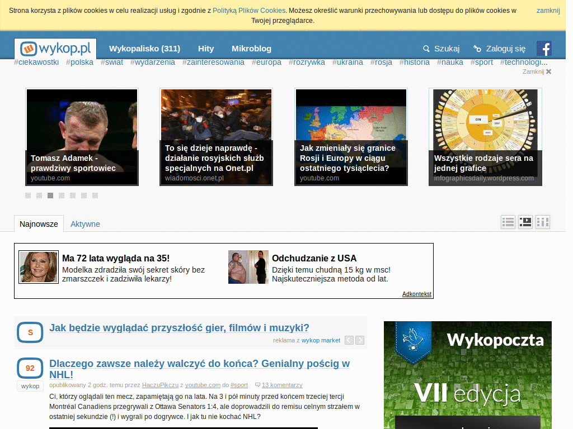
Task: Click the model face ad thumbnail
Action: (x=39, y=267)
